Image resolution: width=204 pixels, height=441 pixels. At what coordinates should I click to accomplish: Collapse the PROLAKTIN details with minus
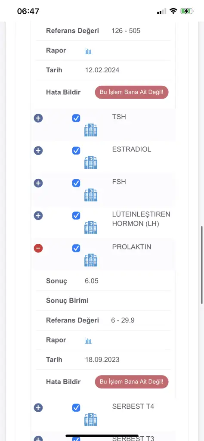[38, 248]
